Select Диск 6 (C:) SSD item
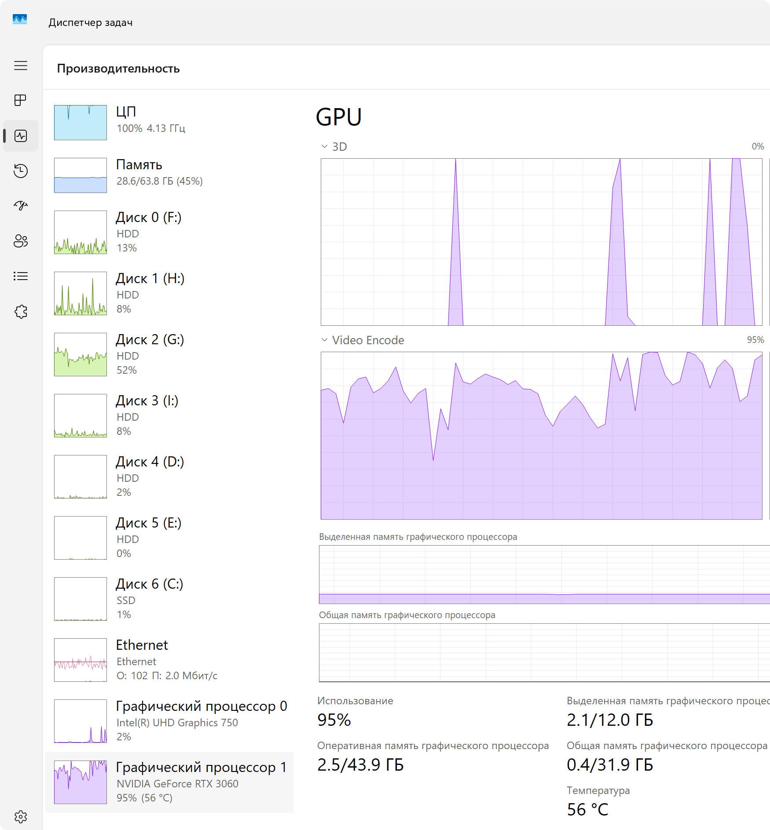Screen dimensions: 770x830 169,599
